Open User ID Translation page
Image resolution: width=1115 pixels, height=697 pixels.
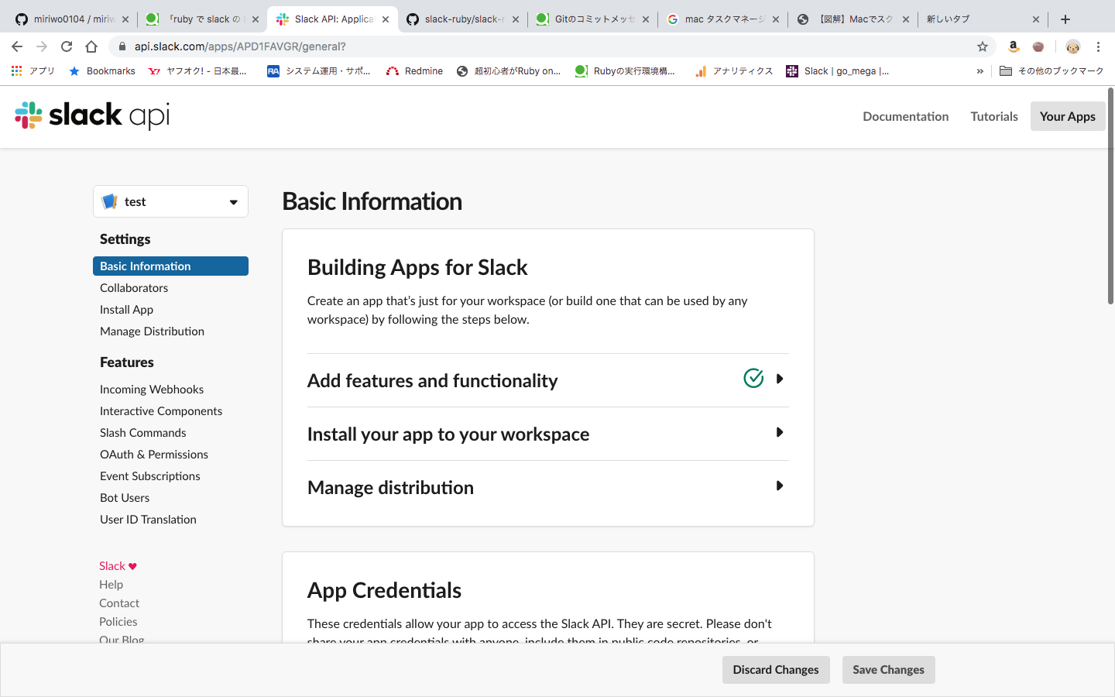click(148, 519)
